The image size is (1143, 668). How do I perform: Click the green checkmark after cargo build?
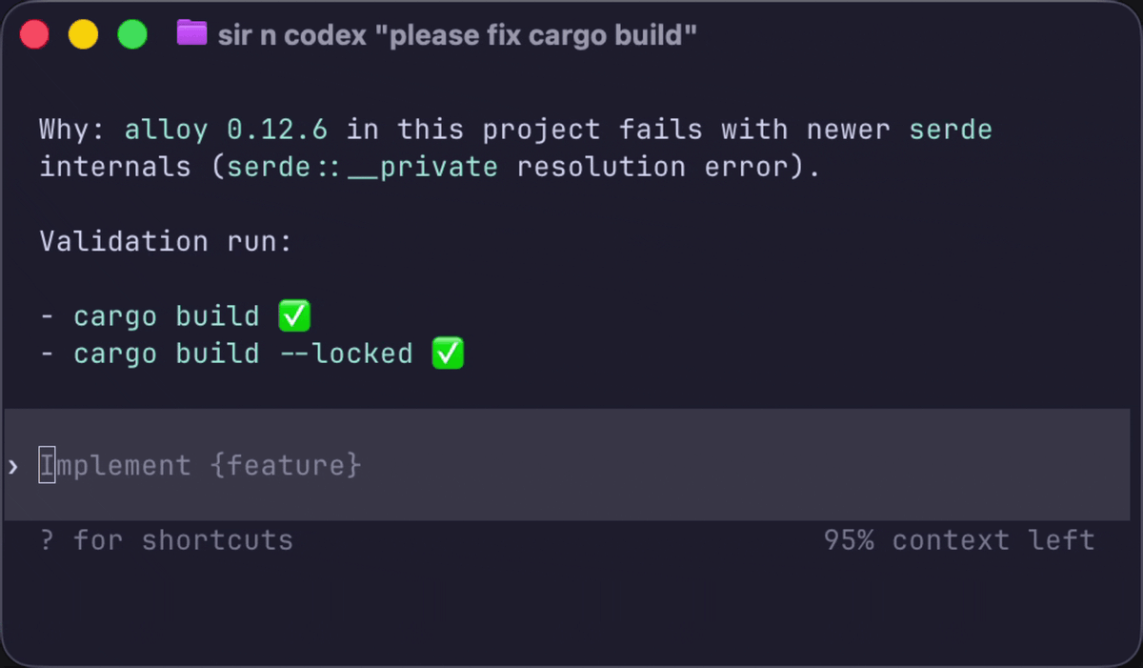point(294,315)
